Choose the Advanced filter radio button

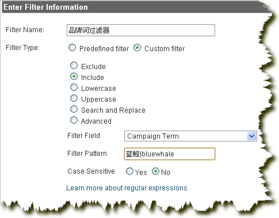click(74, 120)
